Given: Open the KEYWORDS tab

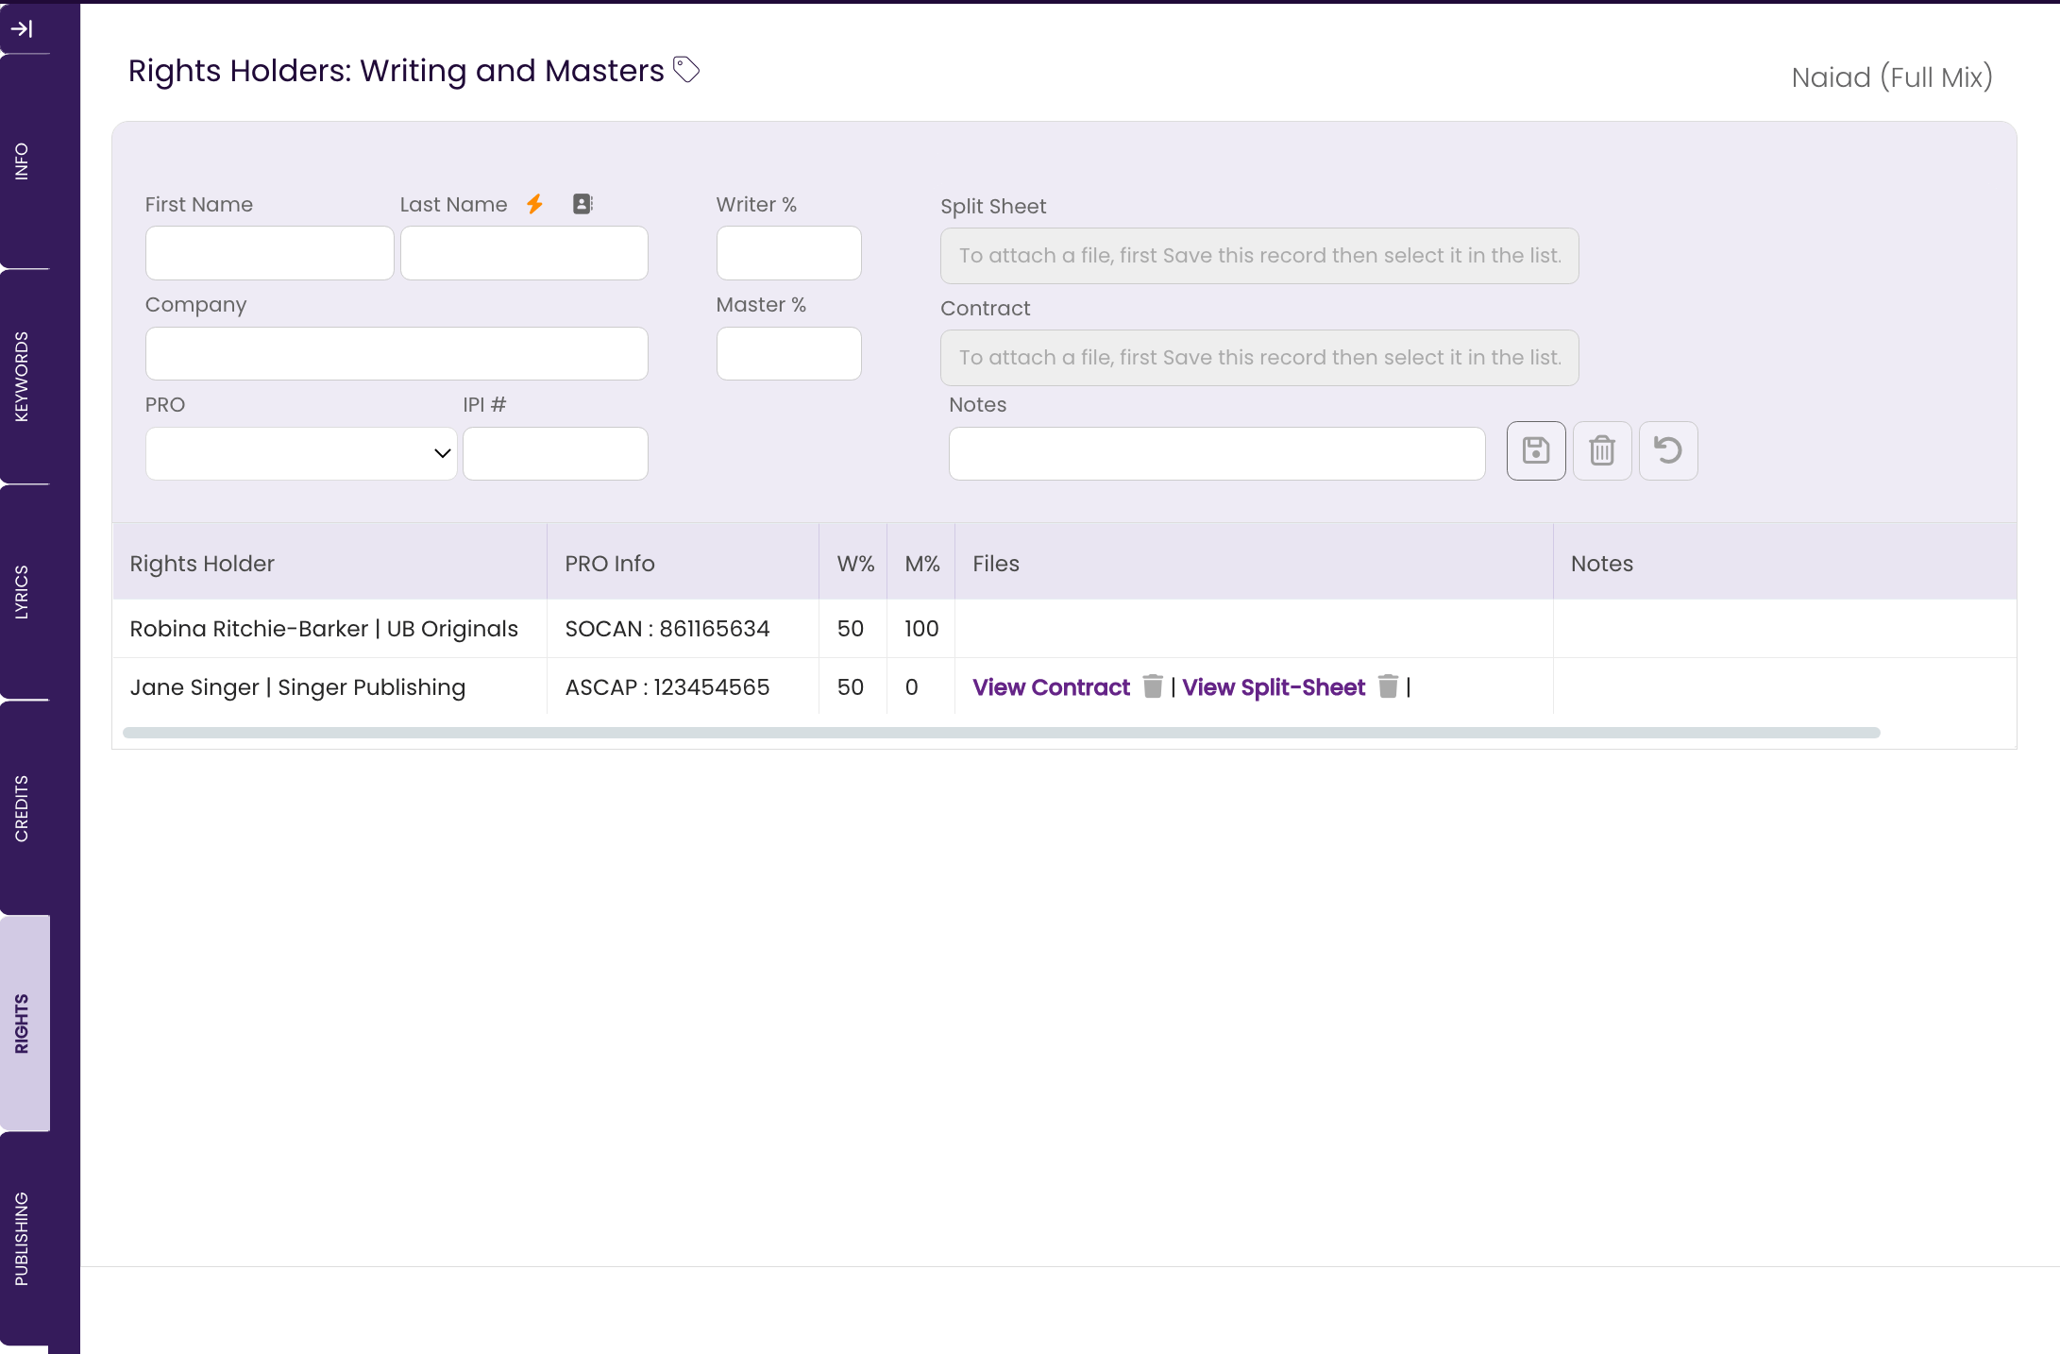Looking at the screenshot, I should coord(23,377).
